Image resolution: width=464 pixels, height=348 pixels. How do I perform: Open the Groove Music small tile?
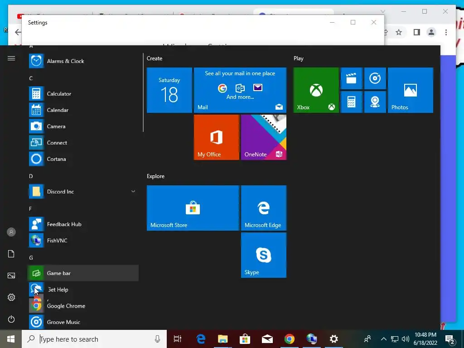click(x=375, y=78)
